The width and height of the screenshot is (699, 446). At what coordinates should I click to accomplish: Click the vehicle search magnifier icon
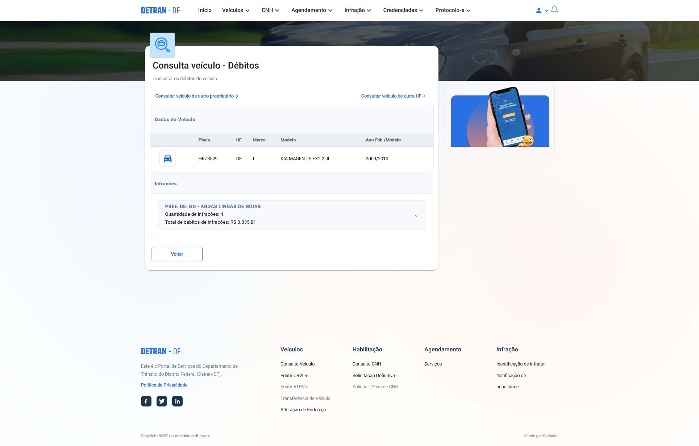(x=162, y=45)
